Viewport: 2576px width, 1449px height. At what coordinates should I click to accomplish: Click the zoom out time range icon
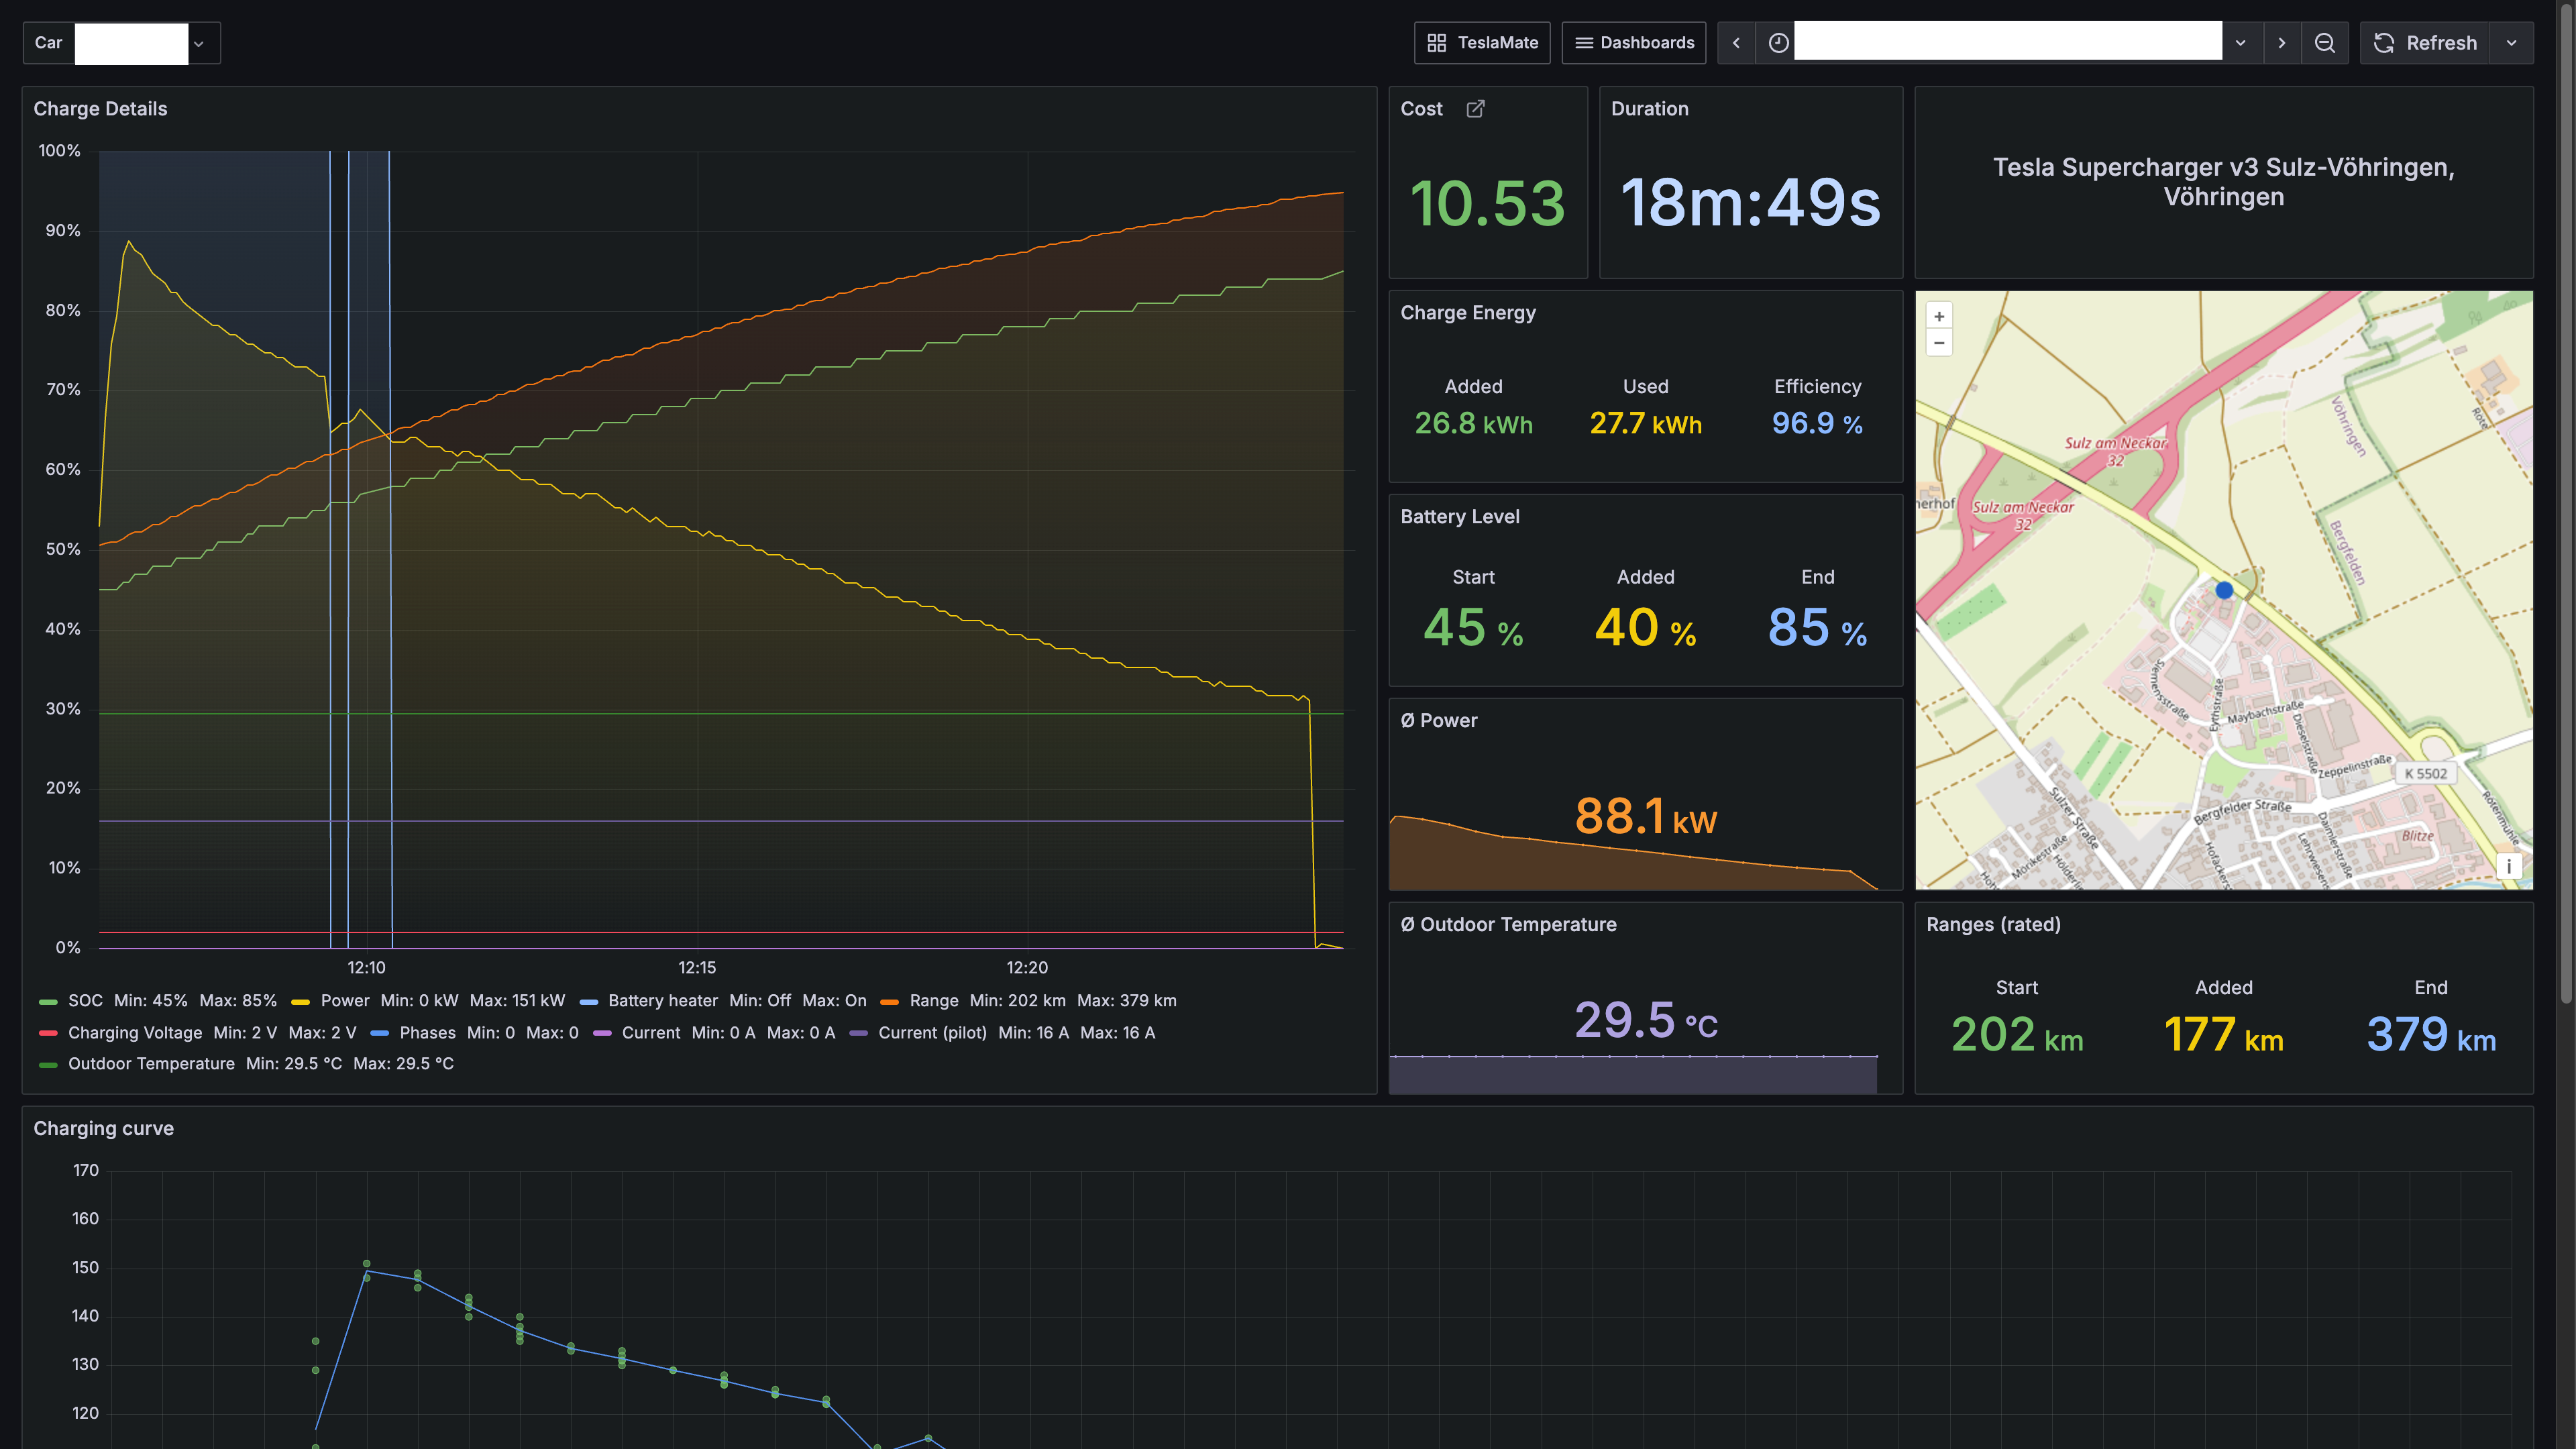(2324, 43)
